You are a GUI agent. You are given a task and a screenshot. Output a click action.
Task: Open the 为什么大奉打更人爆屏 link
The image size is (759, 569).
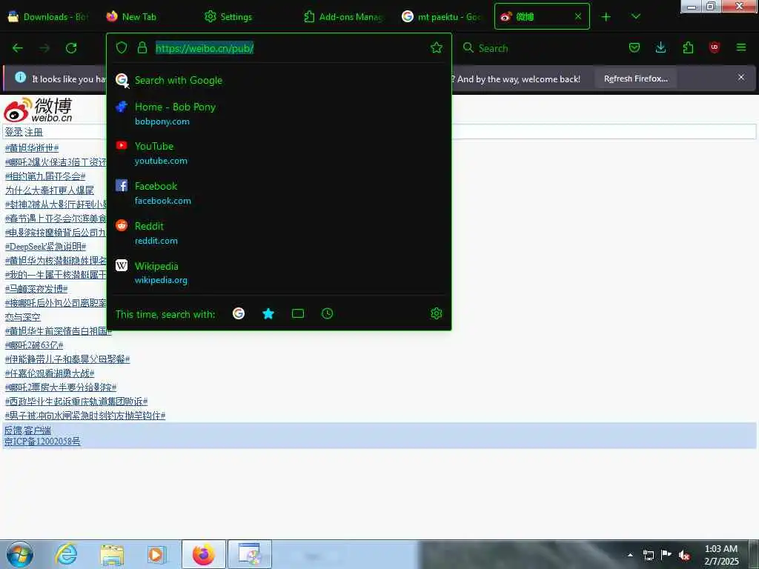coord(50,190)
